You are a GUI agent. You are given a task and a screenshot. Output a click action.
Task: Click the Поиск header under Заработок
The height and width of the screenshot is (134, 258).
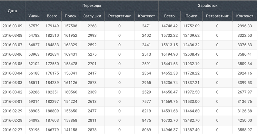(x=191, y=16)
